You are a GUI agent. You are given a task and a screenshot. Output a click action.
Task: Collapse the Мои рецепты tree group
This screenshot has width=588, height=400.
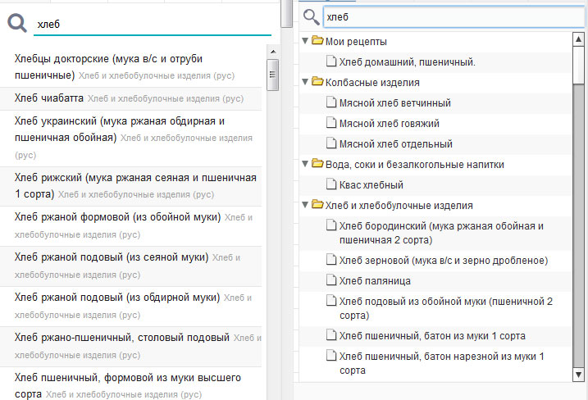[306, 41]
